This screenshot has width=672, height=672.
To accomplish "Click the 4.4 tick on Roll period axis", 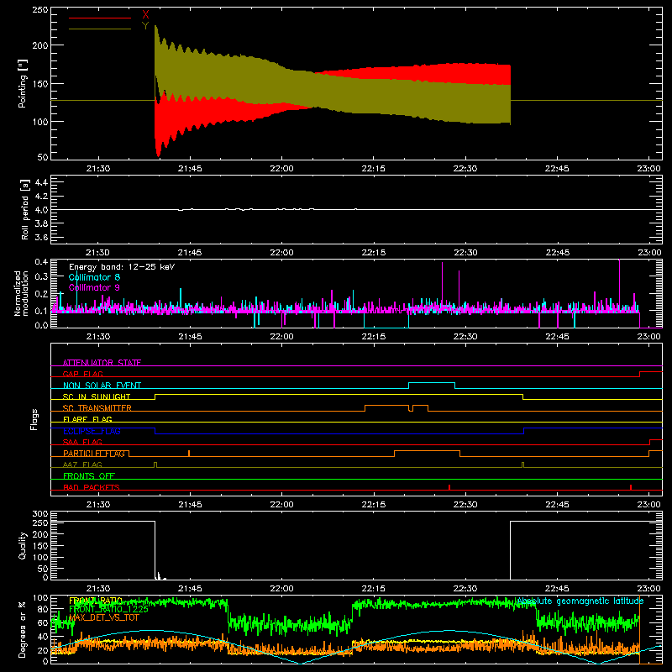I will click(x=41, y=182).
